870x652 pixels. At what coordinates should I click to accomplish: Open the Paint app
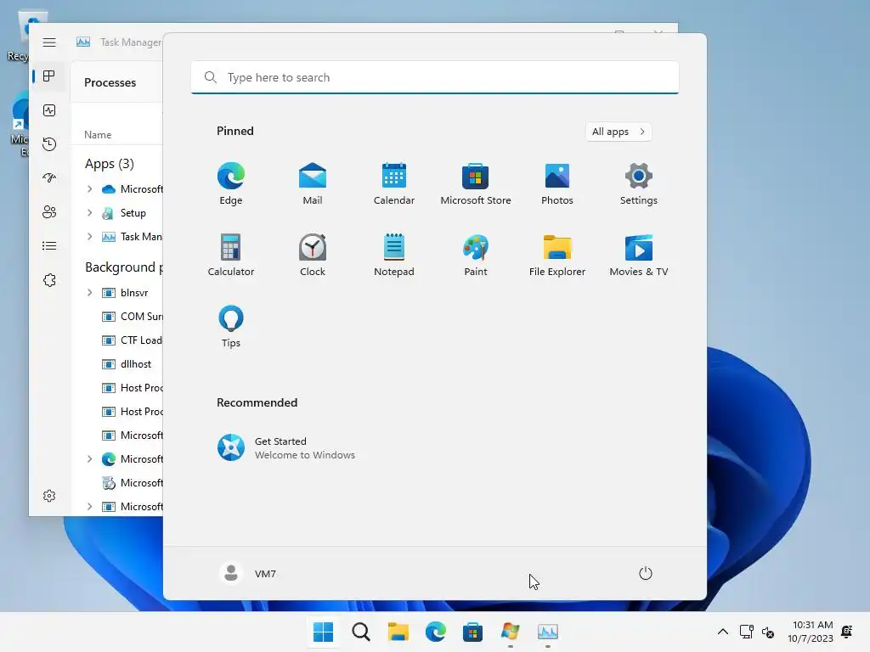pos(476,255)
